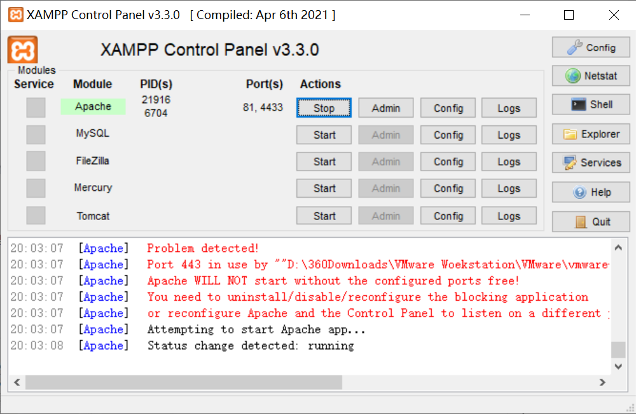This screenshot has width=636, height=414.
Task: Open Apache Logs with the Logs button
Action: [509, 107]
